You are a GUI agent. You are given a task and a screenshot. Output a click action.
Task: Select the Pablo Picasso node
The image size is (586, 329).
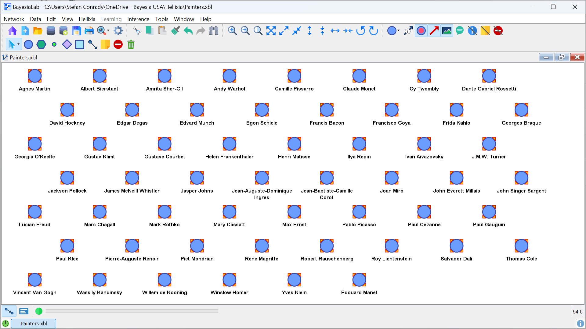point(359,212)
